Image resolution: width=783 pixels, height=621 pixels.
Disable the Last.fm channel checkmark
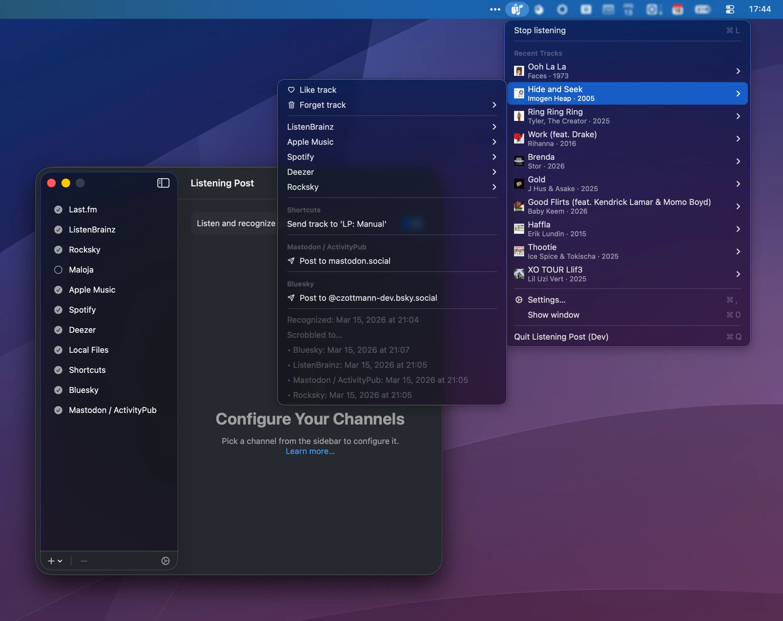click(58, 209)
